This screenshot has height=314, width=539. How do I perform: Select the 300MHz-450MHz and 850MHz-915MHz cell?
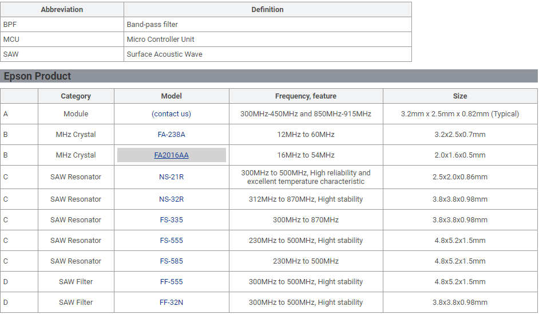[x=306, y=114]
